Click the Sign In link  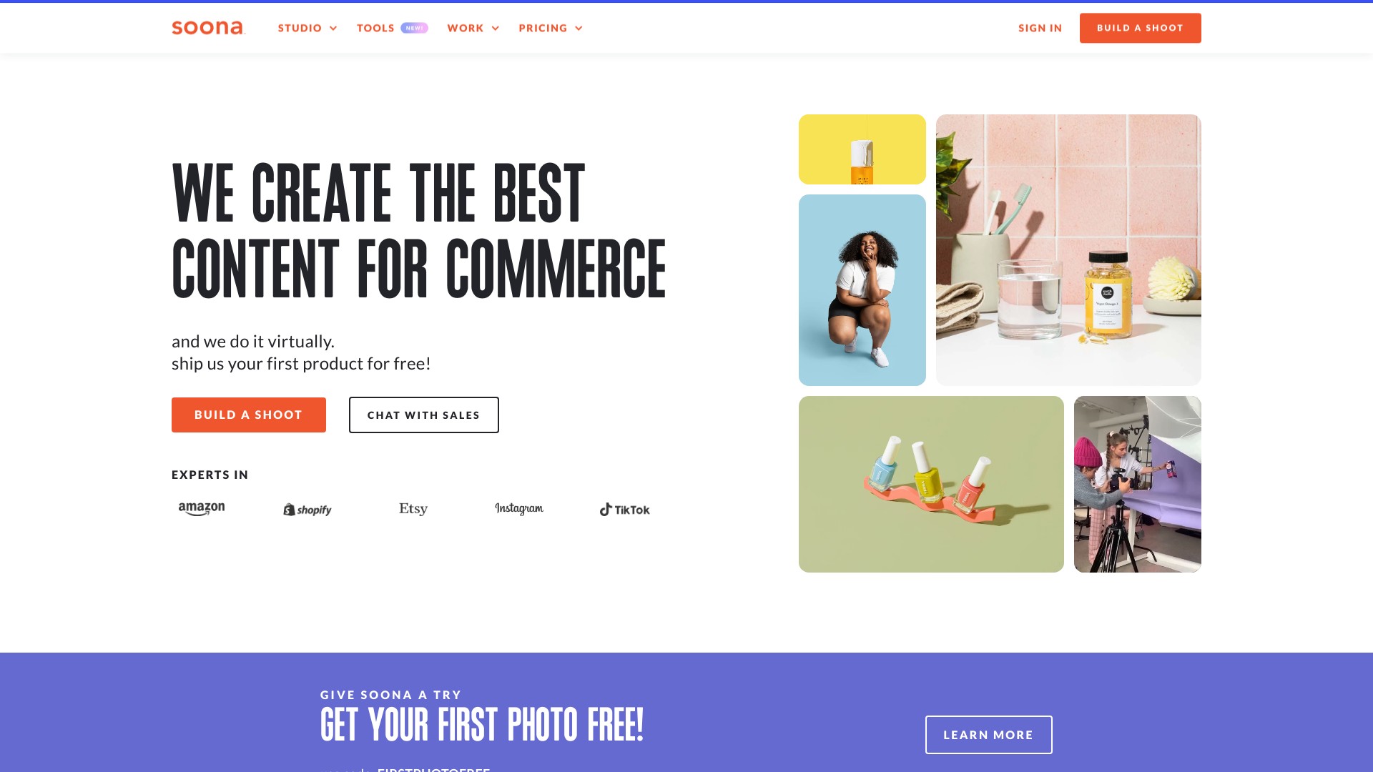1040,28
